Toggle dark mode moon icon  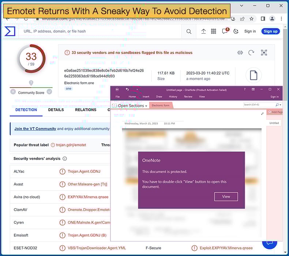pos(236,31)
